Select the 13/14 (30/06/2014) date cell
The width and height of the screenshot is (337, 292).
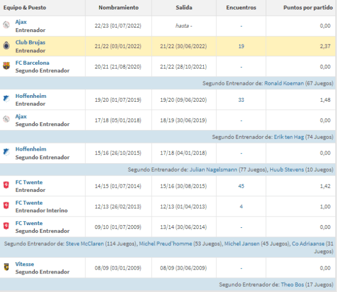(x=183, y=227)
